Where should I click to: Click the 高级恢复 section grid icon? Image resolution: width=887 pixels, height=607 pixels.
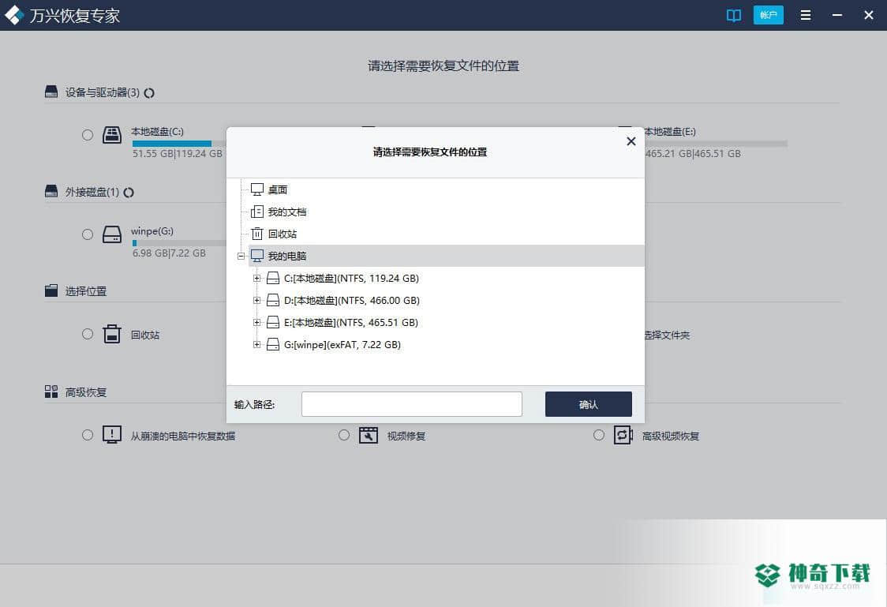click(51, 392)
